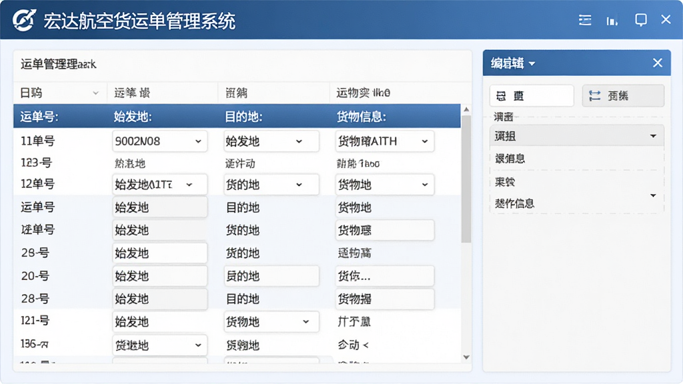683x384 pixels.
Task: Open cargo dropdown in 12单号 row
Action: (385, 184)
